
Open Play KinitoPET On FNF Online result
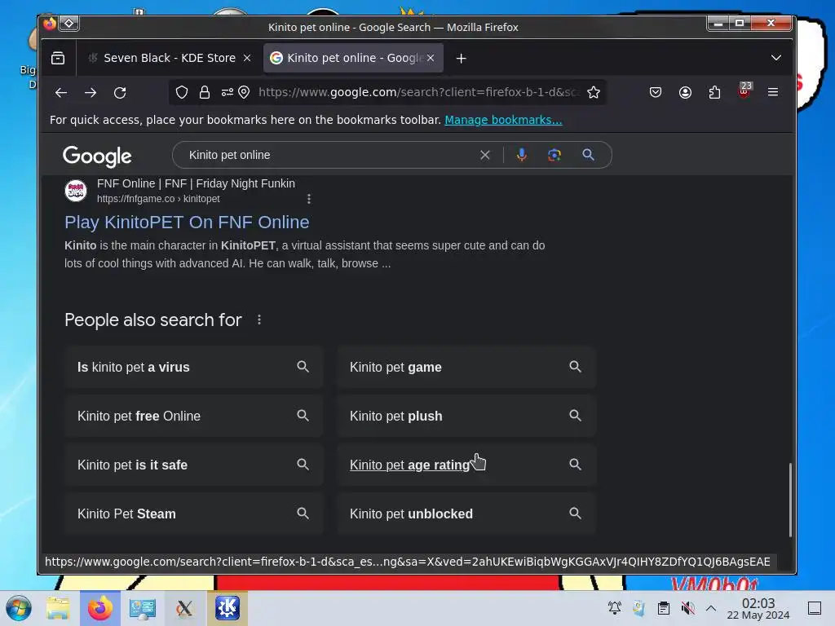point(187,222)
